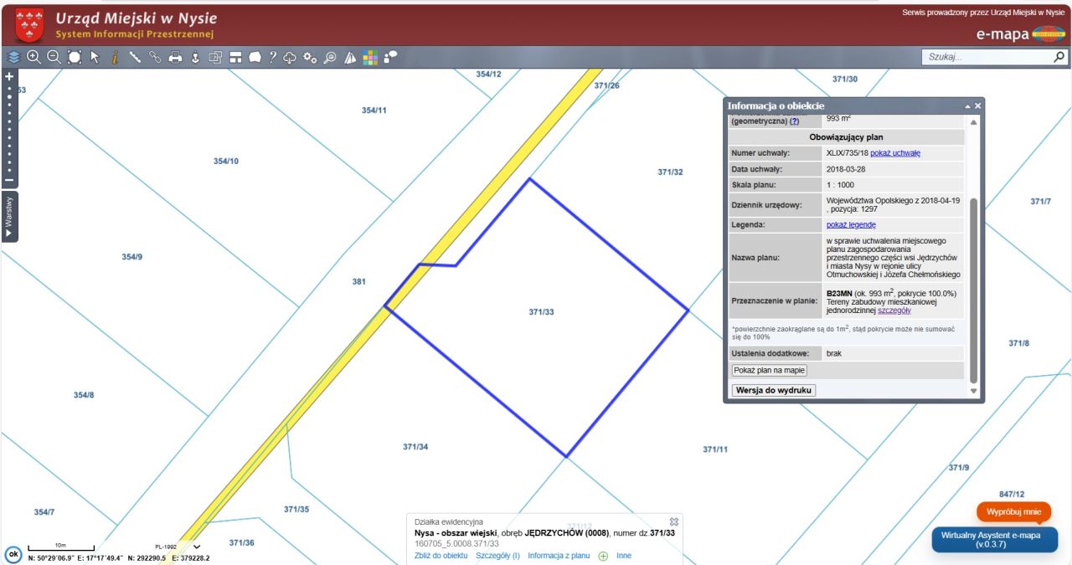Click the zoom slider plus button
The height and width of the screenshot is (565, 1072).
pyautogui.click(x=9, y=76)
